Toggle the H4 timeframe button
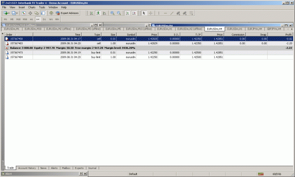This screenshot has height=177, width=295. (x=38, y=19)
